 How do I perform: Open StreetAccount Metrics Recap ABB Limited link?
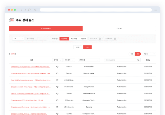click(x=31, y=87)
